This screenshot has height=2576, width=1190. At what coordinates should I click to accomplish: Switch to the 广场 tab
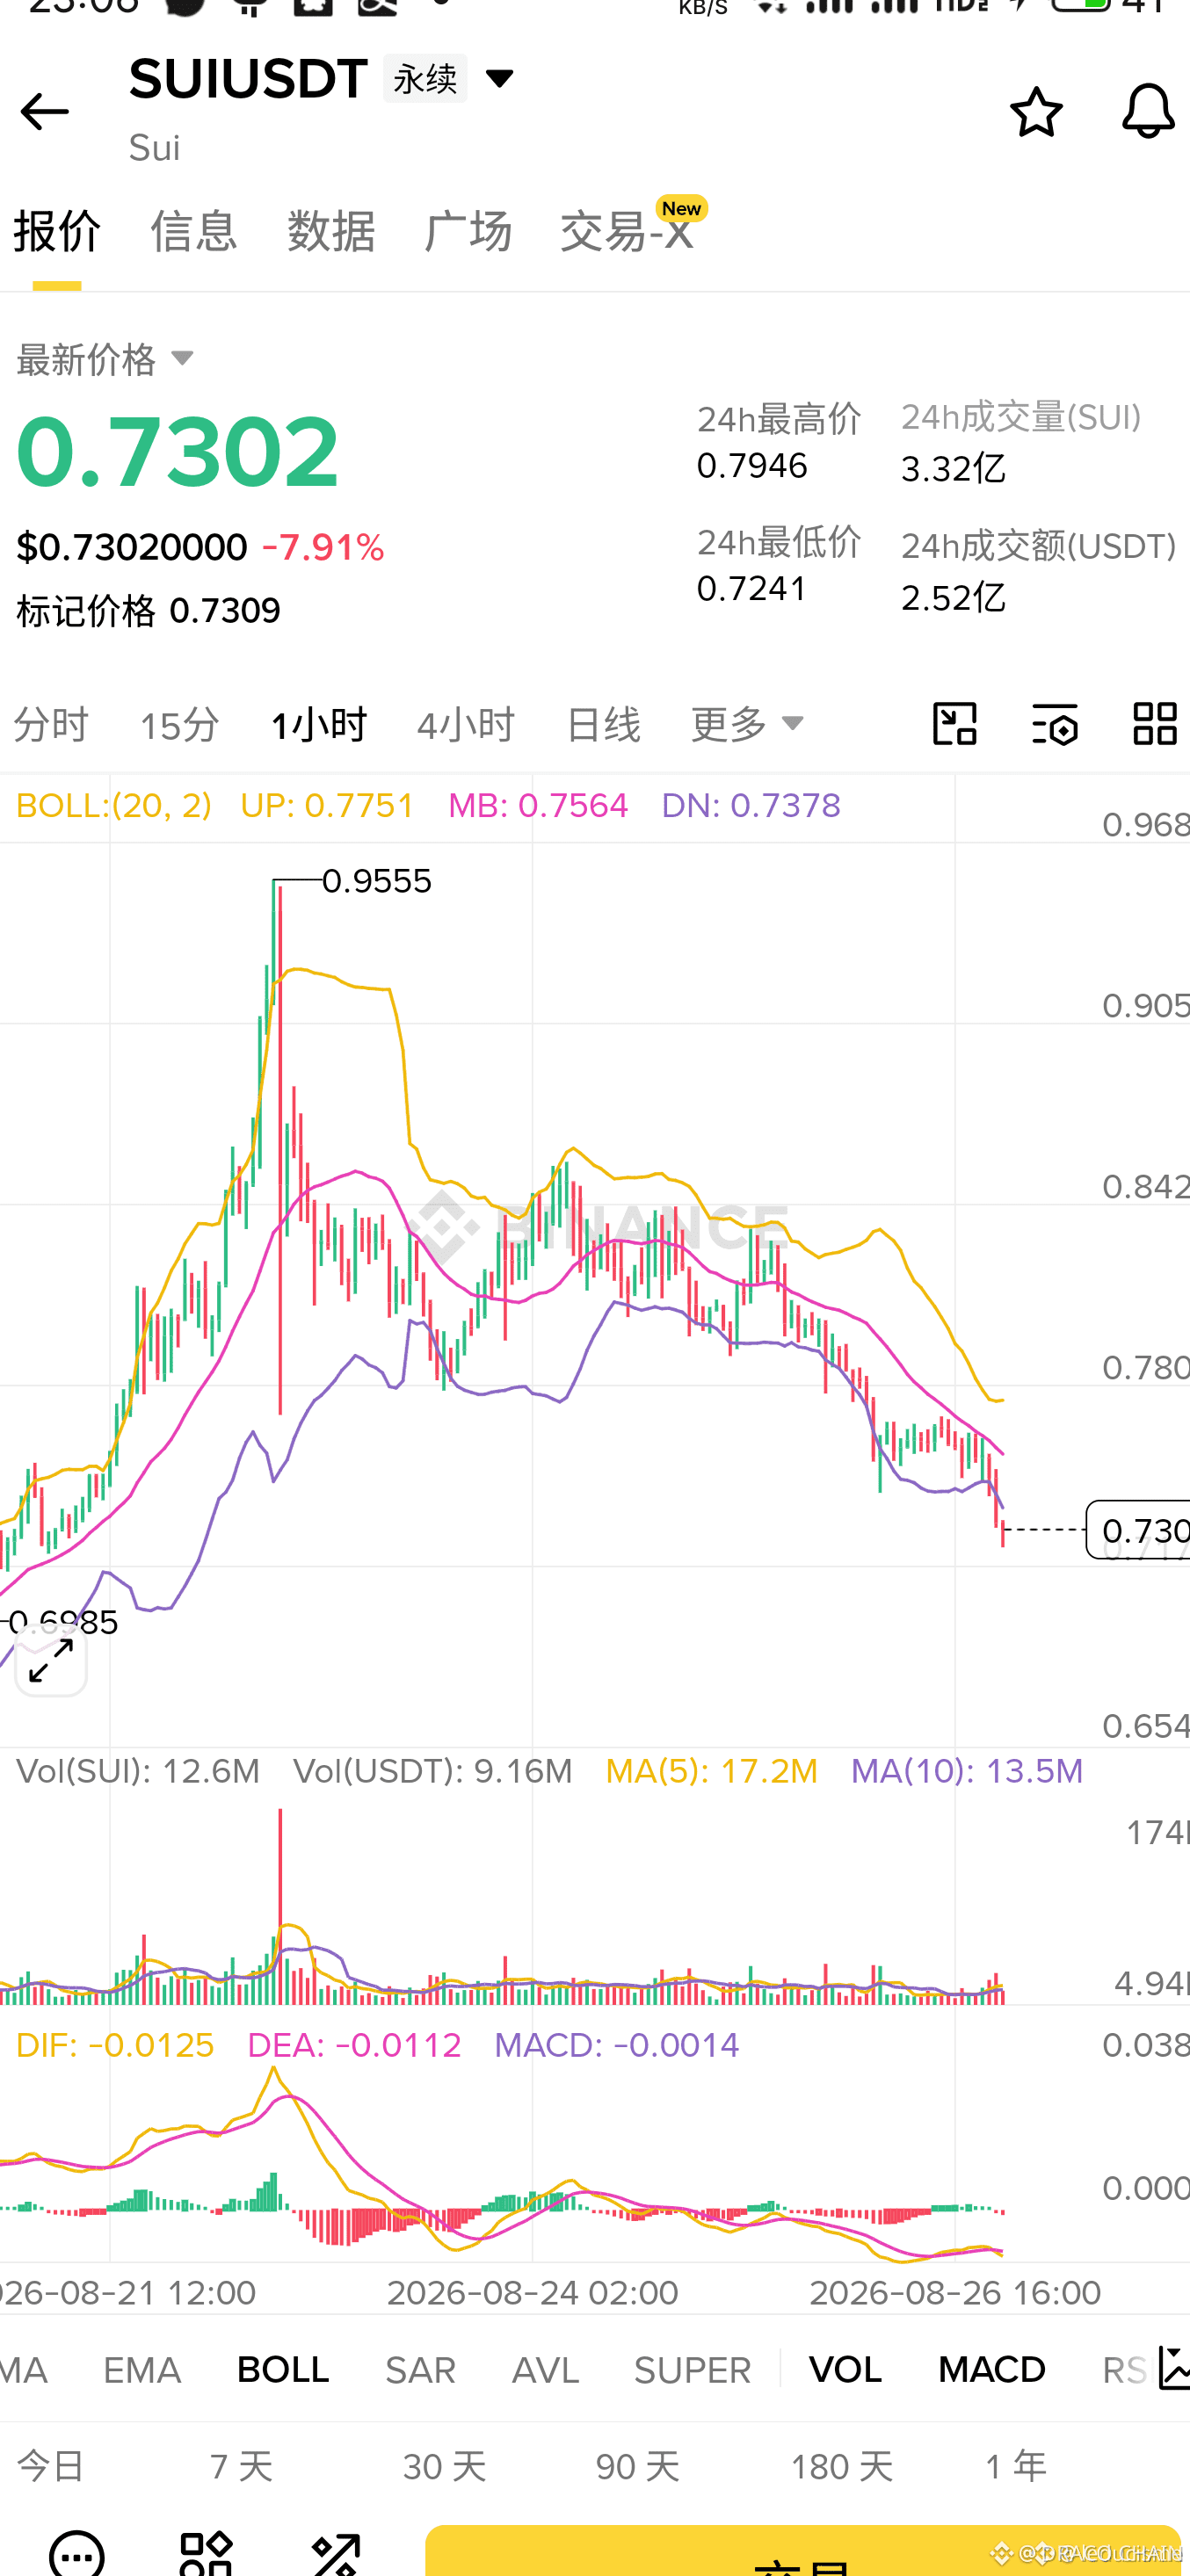468,231
